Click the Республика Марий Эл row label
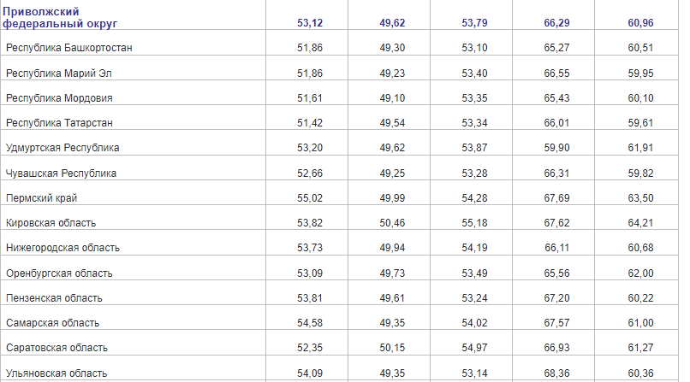Viewport: 690px width, 382px height. pyautogui.click(x=58, y=73)
